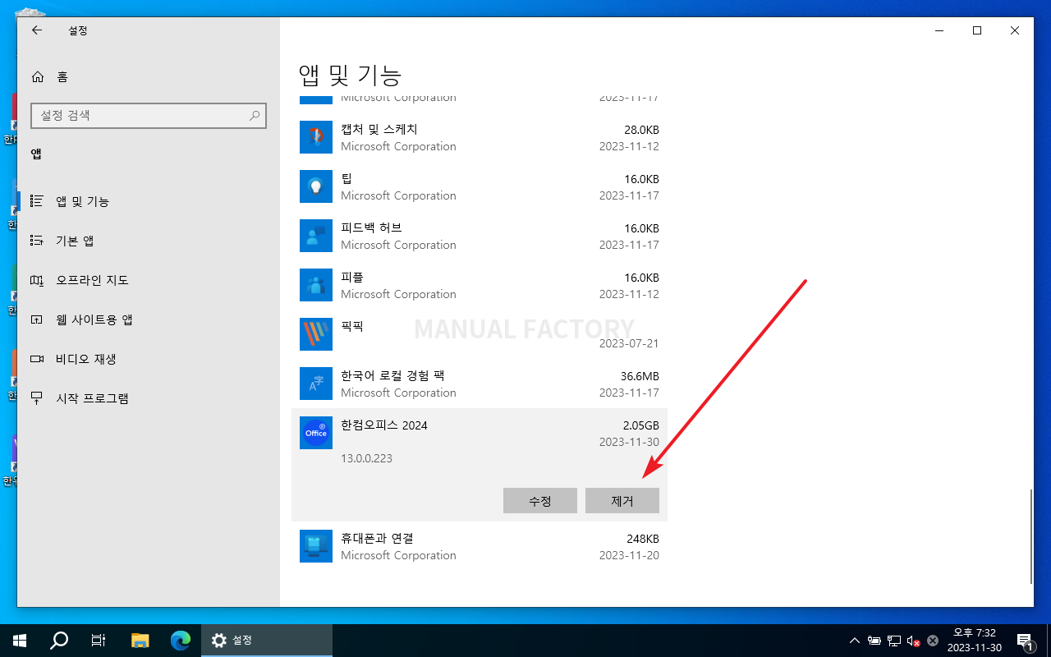Viewport: 1051px width, 657px height.
Task: Open 기본 앱 in sidebar
Action: [148, 241]
